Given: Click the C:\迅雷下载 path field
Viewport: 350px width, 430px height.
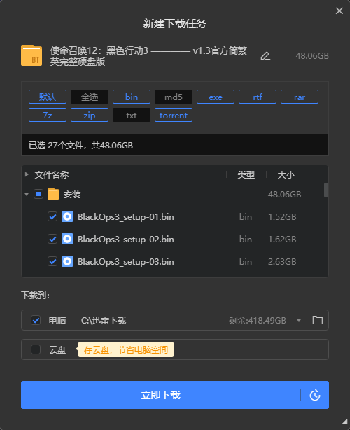Looking at the screenshot, I should coord(104,320).
